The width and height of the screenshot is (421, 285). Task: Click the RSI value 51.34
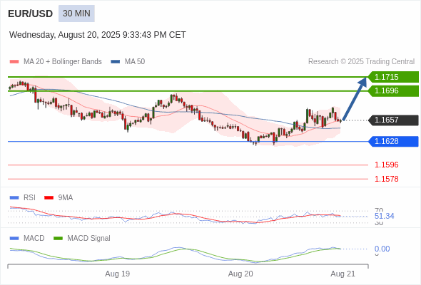pos(384,216)
